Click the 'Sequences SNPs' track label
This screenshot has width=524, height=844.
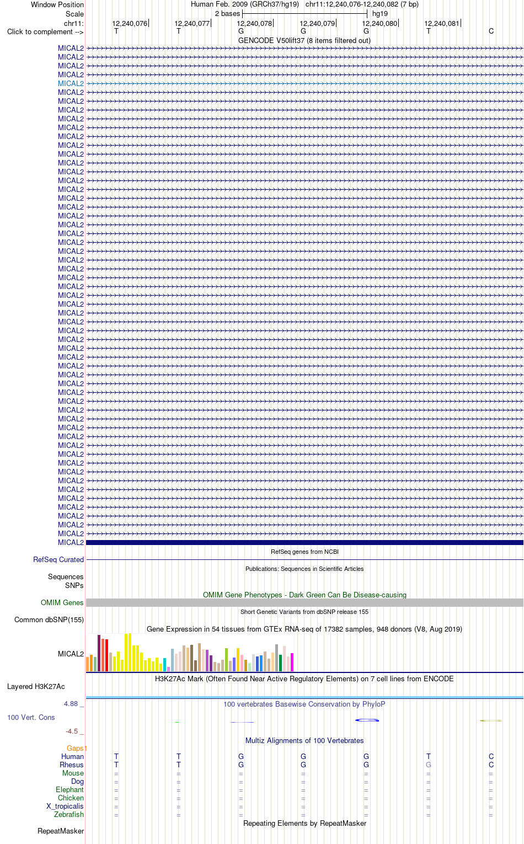pos(66,581)
